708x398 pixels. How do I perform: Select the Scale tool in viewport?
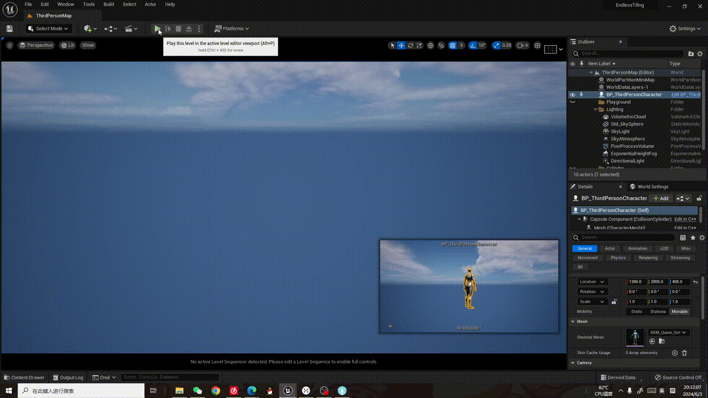[419, 45]
